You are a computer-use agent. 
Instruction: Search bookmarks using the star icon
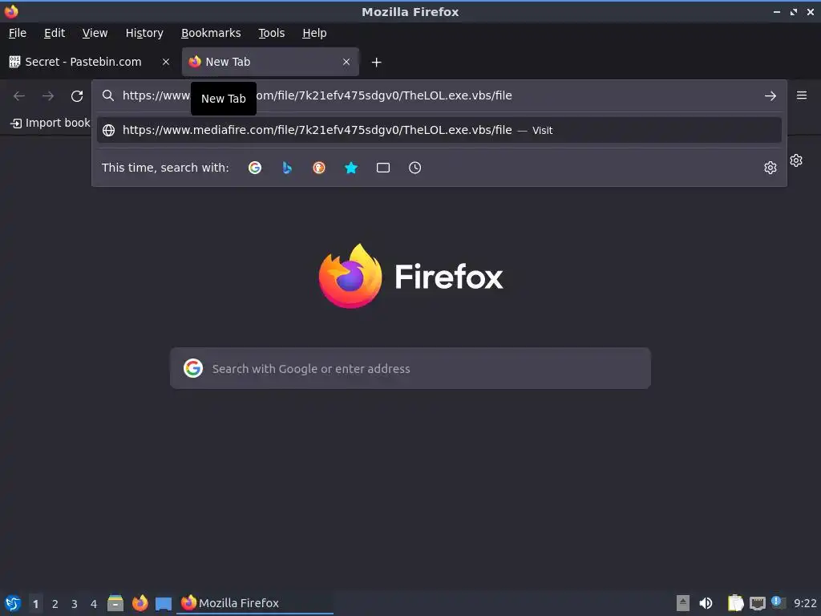[351, 168]
